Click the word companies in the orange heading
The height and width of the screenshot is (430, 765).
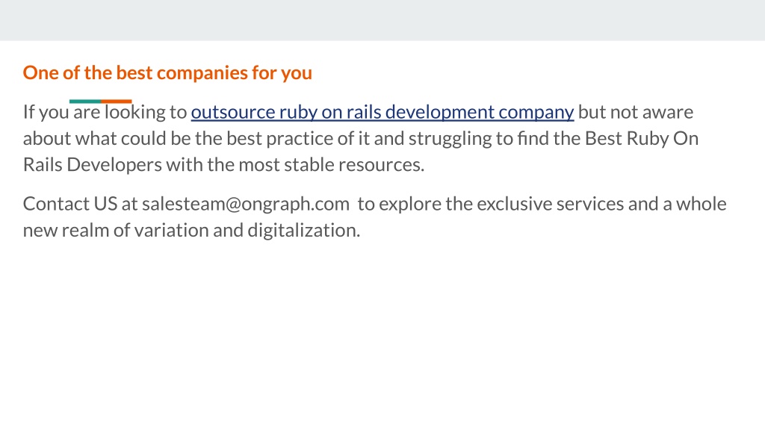pos(202,73)
